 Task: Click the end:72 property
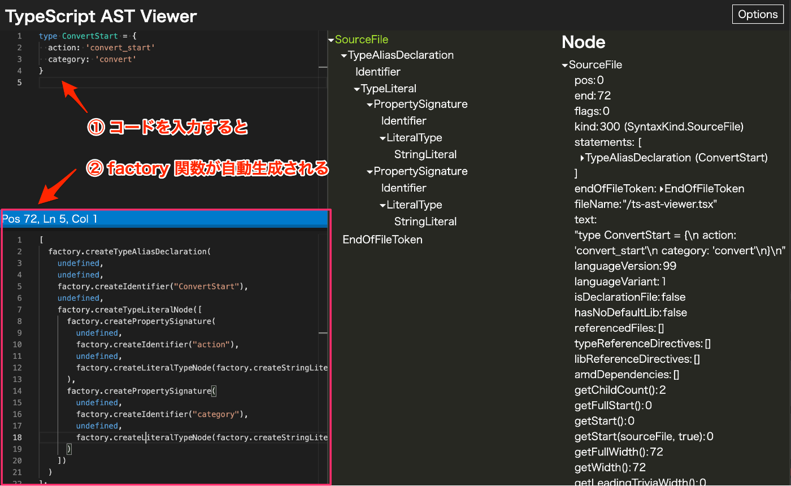[593, 96]
